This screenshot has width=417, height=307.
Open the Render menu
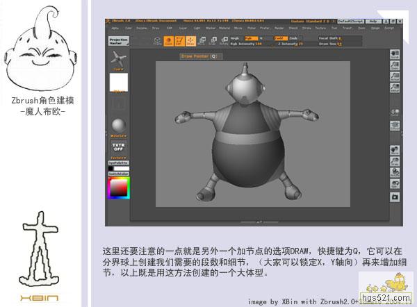coord(279,28)
